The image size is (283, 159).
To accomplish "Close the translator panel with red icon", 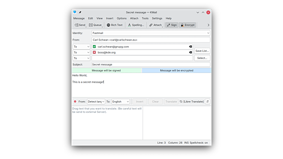I will click(x=75, y=101).
